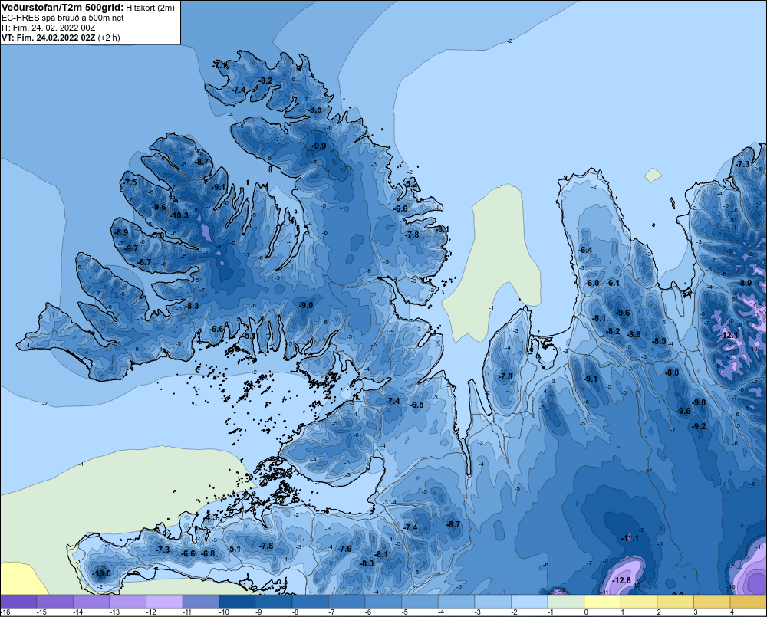This screenshot has height=617, width=767.
Task: Click the -9.0 temperature label
Action: [x=306, y=305]
